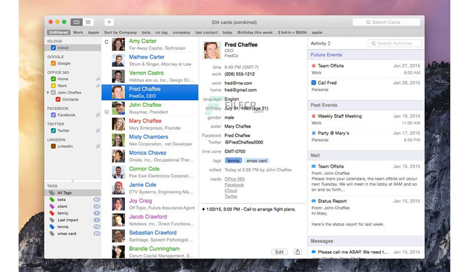Toggle the John Chaffee checkbox
The height and width of the screenshot is (272, 470).
point(53,93)
